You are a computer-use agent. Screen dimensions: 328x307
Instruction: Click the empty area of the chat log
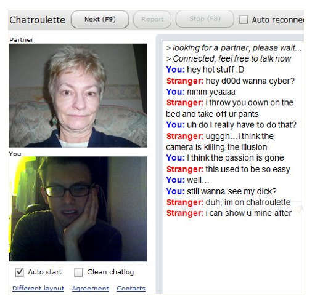pyautogui.click(x=232, y=257)
